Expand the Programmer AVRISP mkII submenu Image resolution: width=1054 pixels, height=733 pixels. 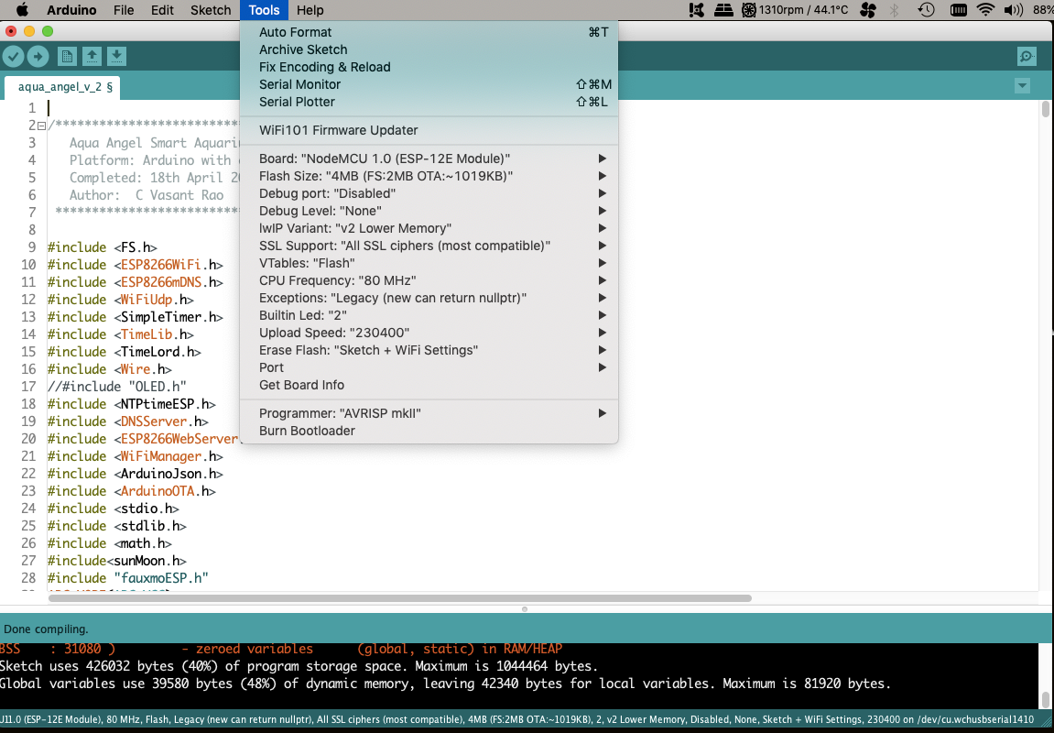[429, 414]
